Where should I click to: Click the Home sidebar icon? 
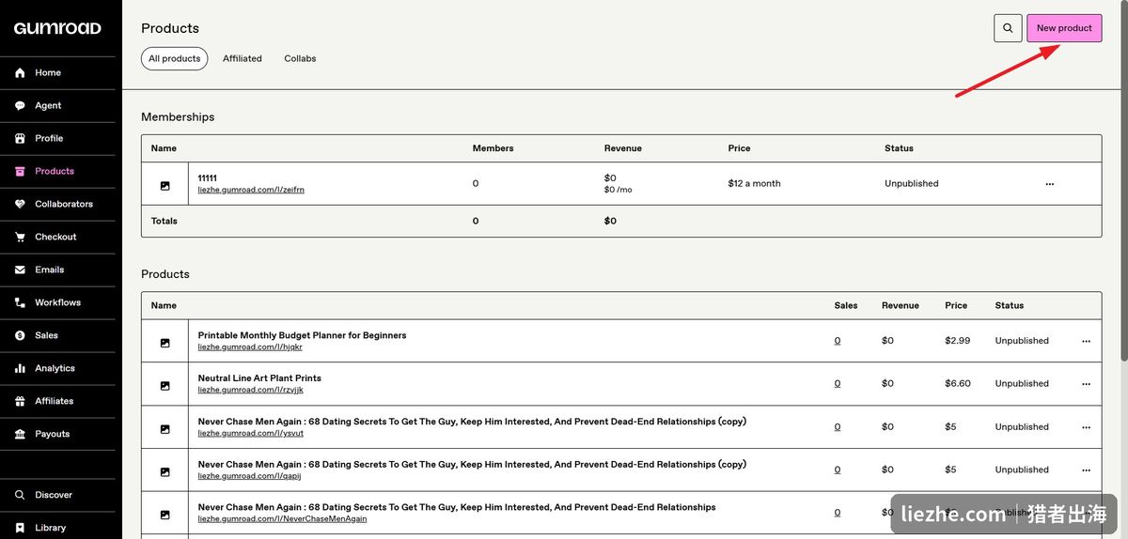[20, 72]
